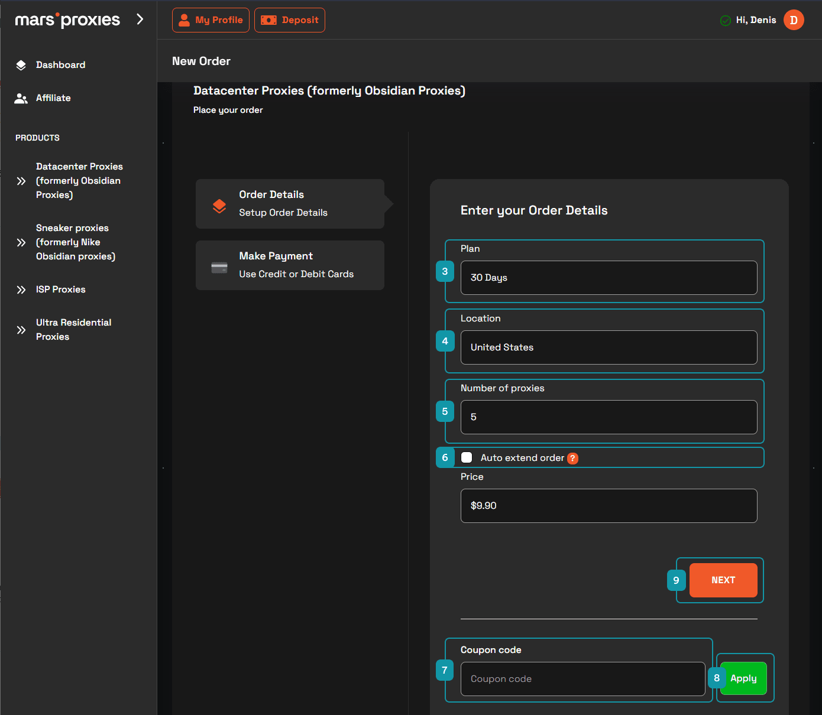The image size is (822, 715).
Task: Expand ISP Proxies double-chevron
Action: click(x=21, y=290)
